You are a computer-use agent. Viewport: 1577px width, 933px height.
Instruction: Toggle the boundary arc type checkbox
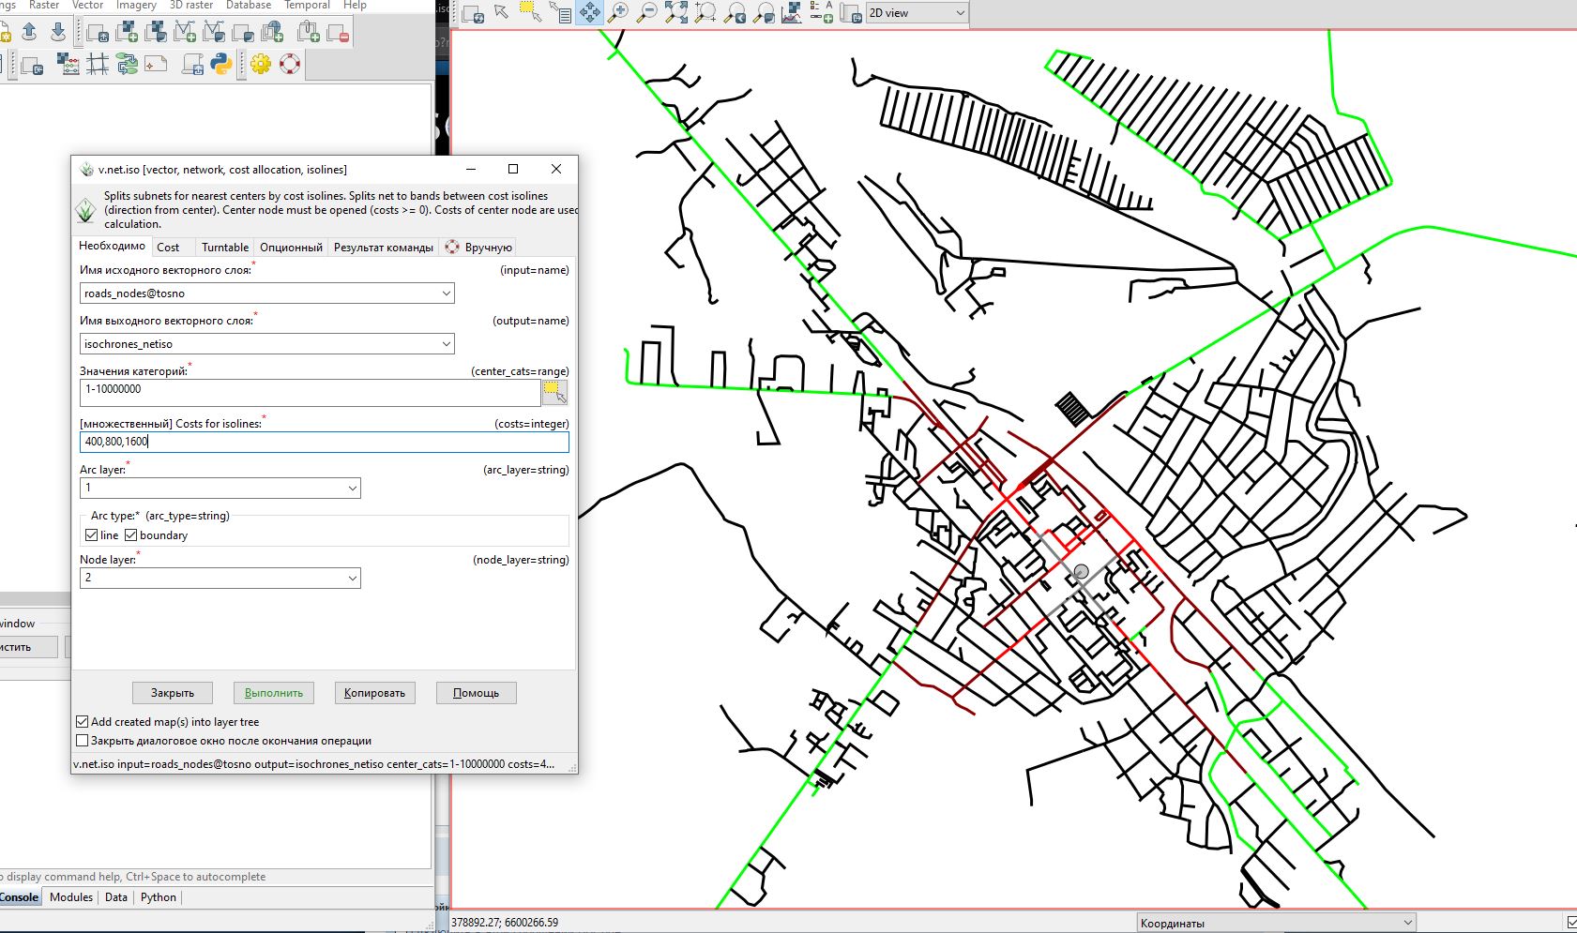(131, 535)
